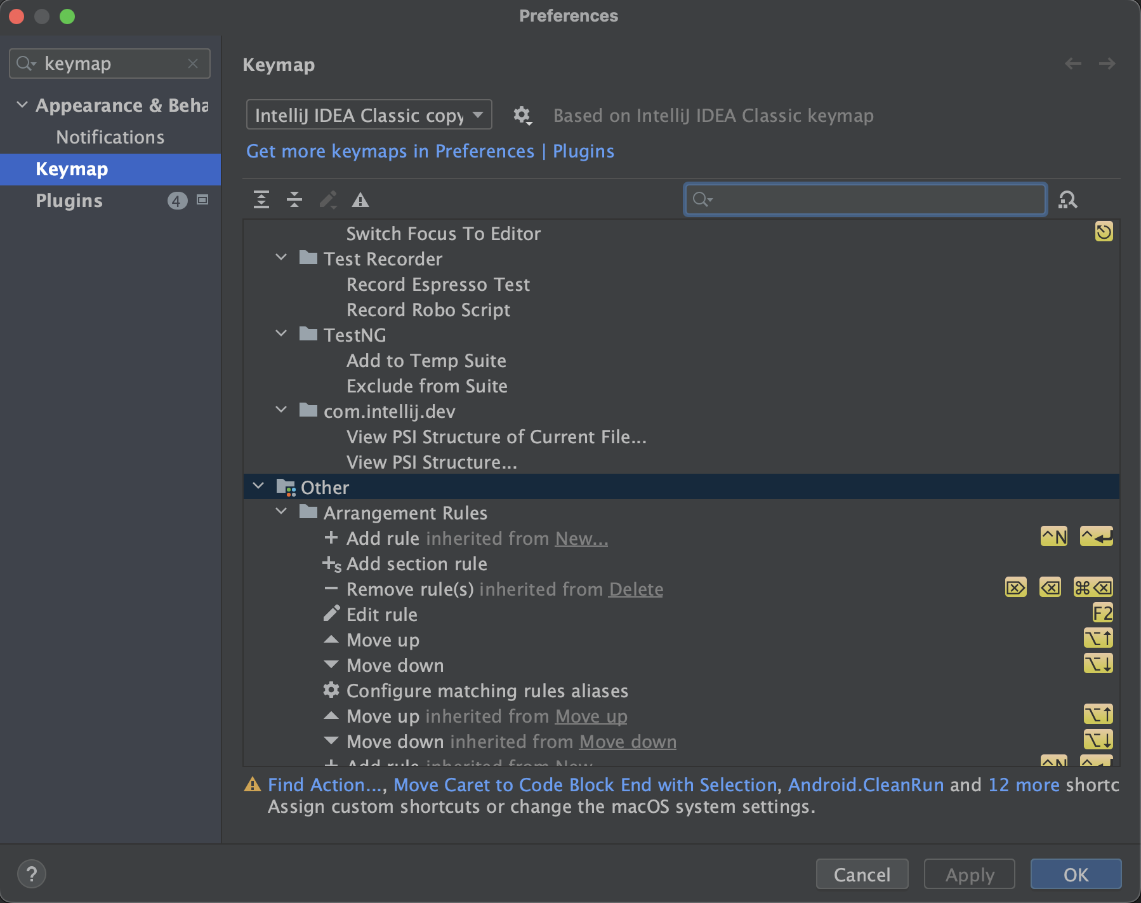Click the Find Actions by Shortcut icon
The height and width of the screenshot is (903, 1141).
click(1068, 200)
